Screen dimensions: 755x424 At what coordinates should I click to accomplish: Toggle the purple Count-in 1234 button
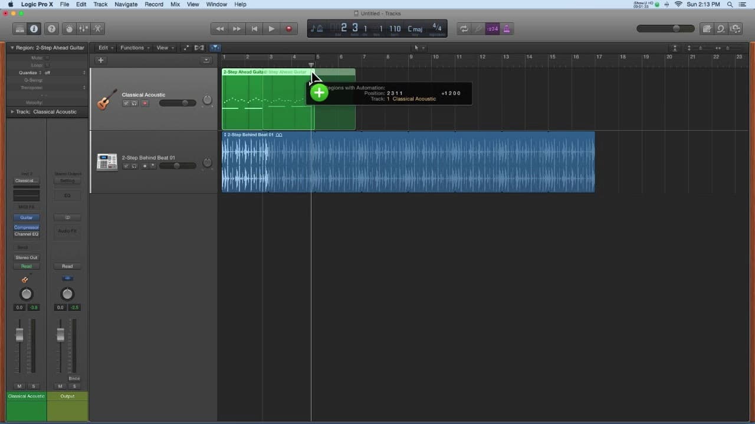(x=493, y=28)
